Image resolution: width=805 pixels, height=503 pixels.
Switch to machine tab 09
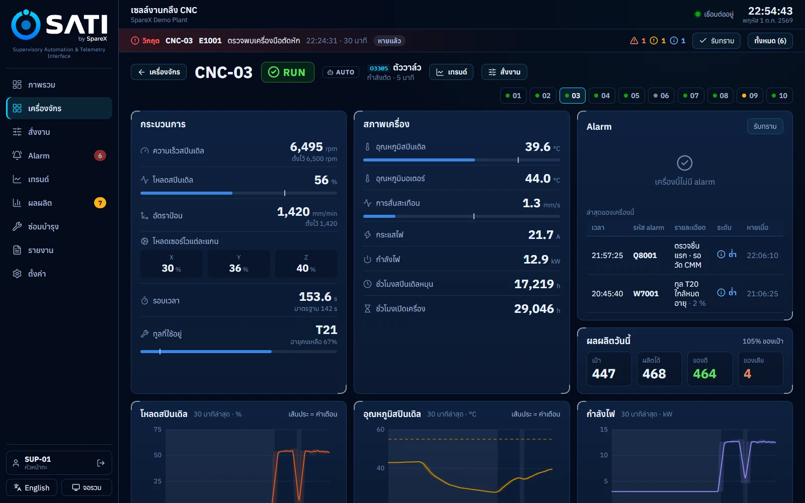click(750, 96)
